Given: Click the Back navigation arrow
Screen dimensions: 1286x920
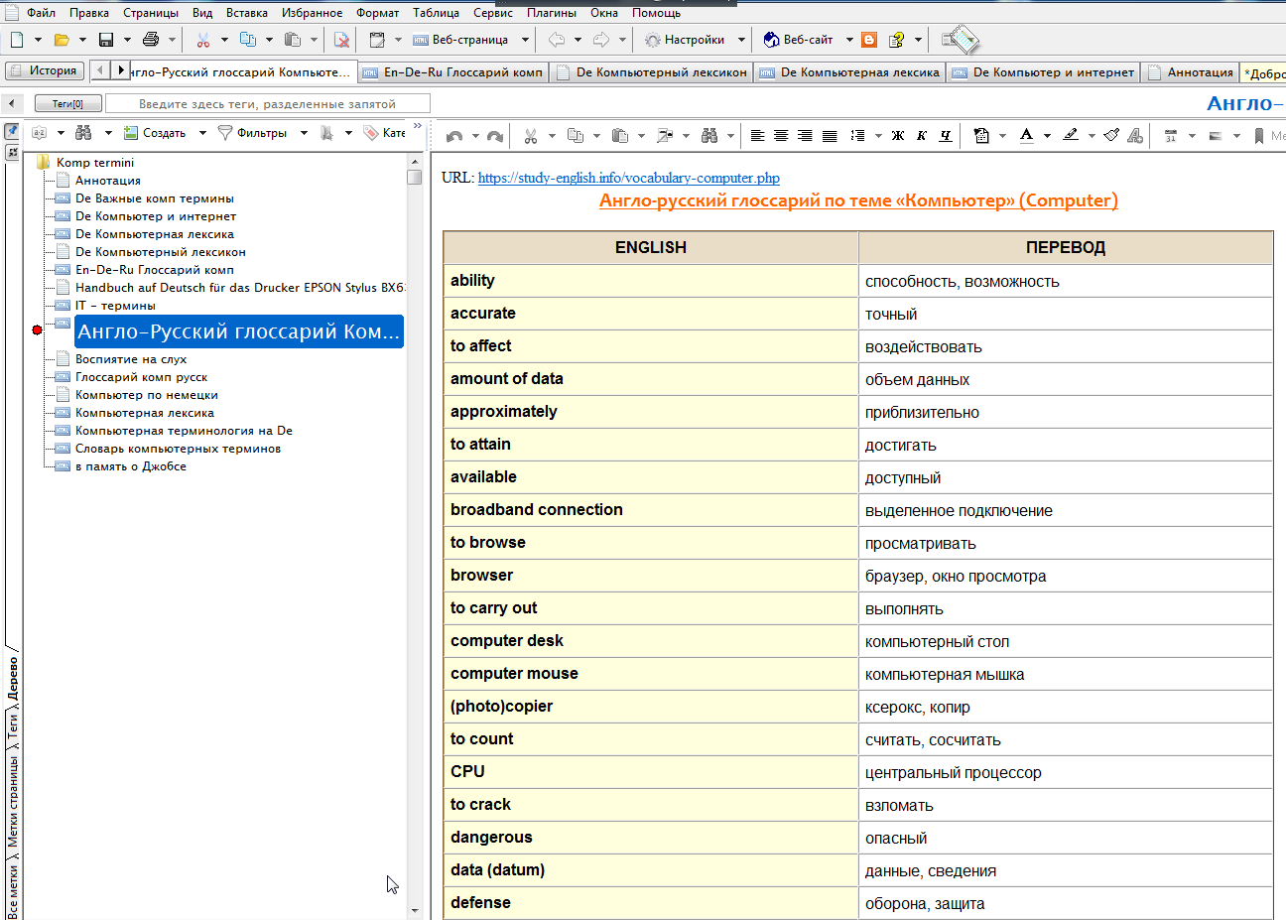Looking at the screenshot, I should click(x=557, y=40).
